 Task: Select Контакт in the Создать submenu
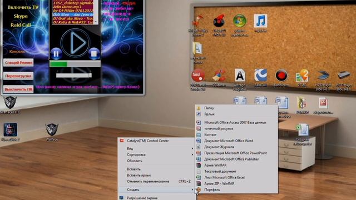(x=236, y=134)
